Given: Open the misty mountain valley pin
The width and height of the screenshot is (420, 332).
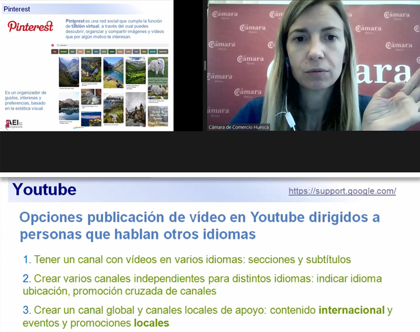Looking at the screenshot, I should (x=69, y=72).
